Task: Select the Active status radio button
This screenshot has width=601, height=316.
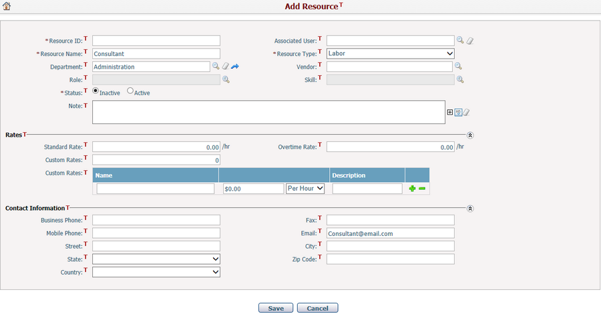Action: tap(130, 91)
